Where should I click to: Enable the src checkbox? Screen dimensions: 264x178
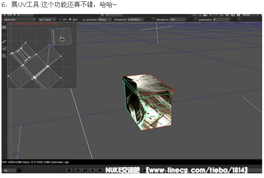pyautogui.click(x=60, y=20)
